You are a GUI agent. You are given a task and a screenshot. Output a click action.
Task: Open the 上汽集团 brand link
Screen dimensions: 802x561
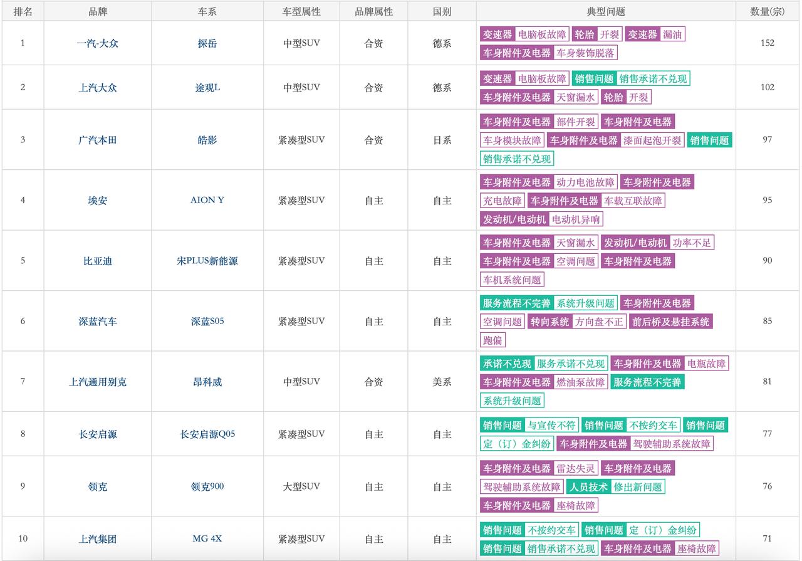click(97, 539)
